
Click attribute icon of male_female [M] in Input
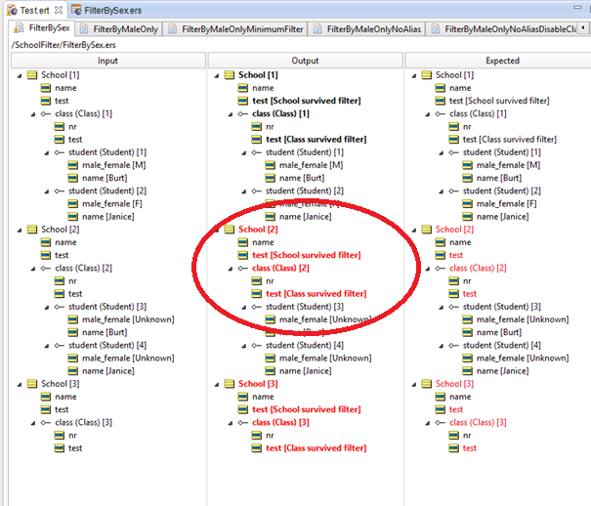click(72, 165)
